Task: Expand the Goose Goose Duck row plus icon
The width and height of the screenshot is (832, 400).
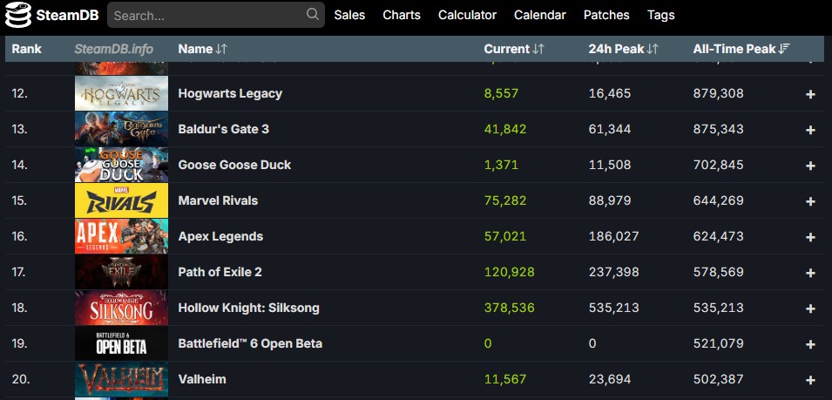Action: (810, 166)
